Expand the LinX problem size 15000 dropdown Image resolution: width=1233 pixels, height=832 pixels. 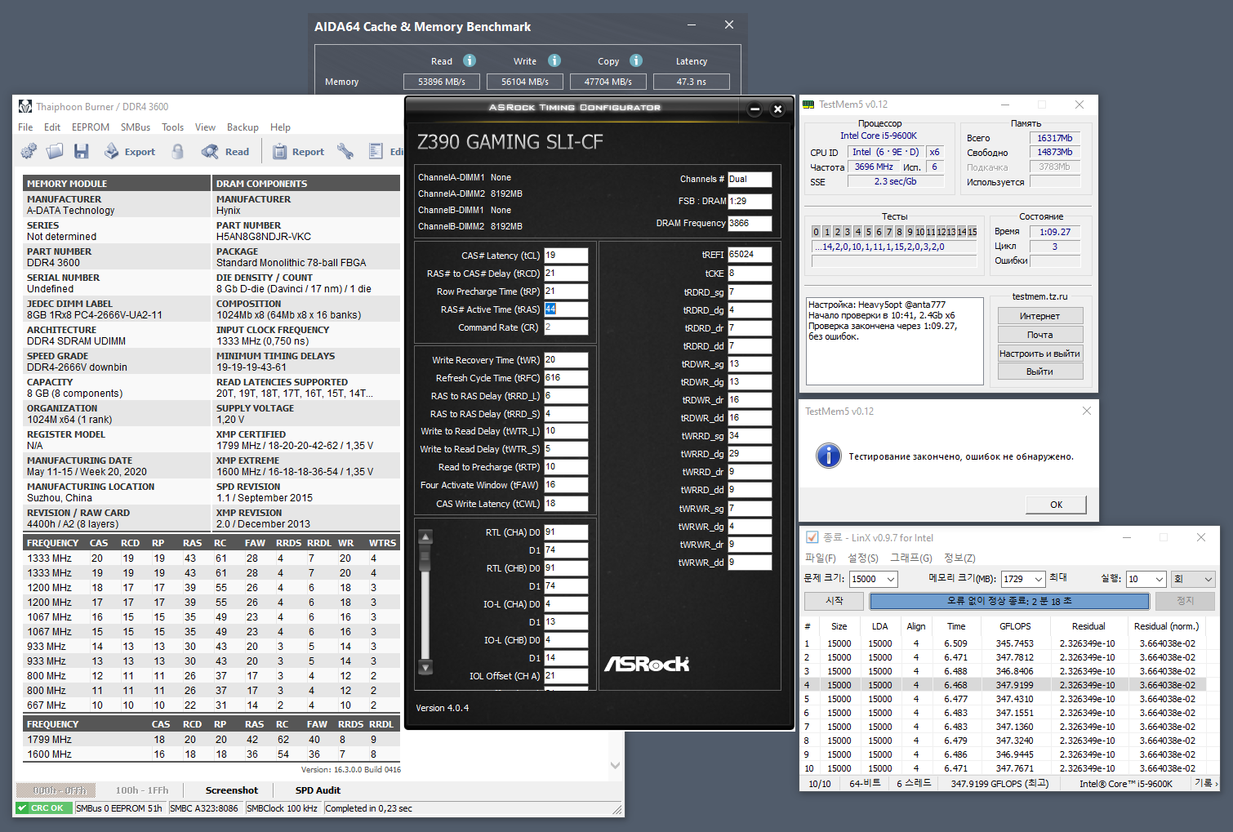(x=890, y=579)
